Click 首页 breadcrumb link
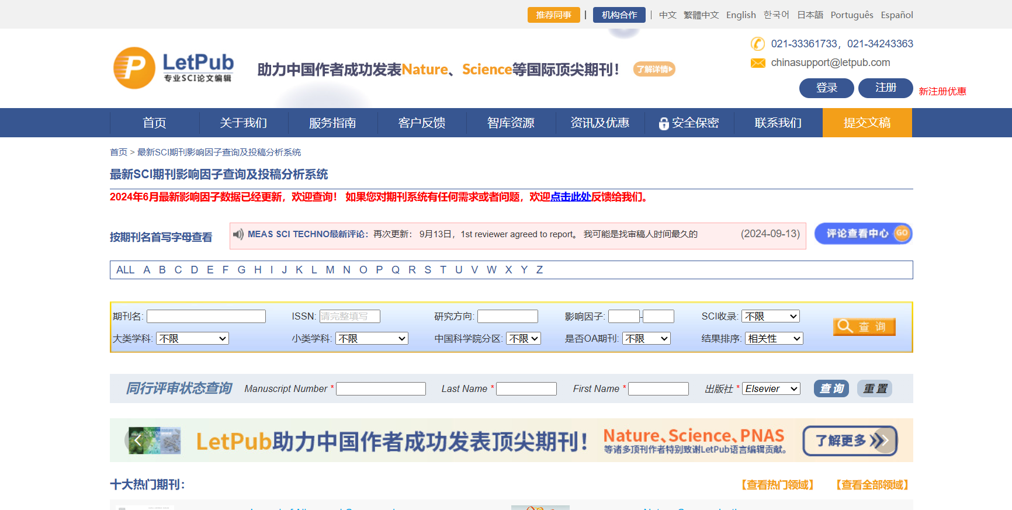Viewport: 1012px width, 510px height. [119, 152]
